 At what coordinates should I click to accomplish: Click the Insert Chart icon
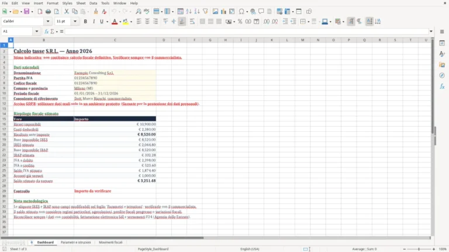[224, 12]
